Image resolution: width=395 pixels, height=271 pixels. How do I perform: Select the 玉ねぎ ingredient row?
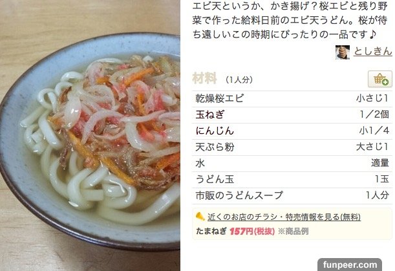tap(292, 115)
